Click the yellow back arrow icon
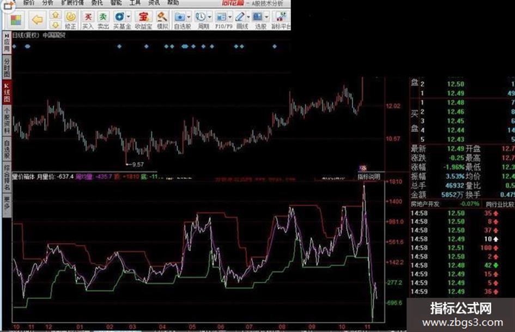This screenshot has width=515, height=332. [x=38, y=20]
